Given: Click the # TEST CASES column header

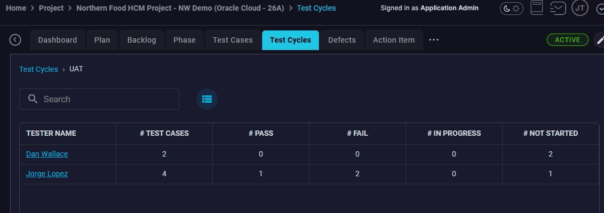Looking at the screenshot, I should click(164, 134).
